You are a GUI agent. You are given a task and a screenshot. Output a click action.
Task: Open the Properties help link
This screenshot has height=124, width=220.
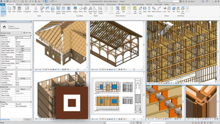pyautogui.click(x=5, y=119)
